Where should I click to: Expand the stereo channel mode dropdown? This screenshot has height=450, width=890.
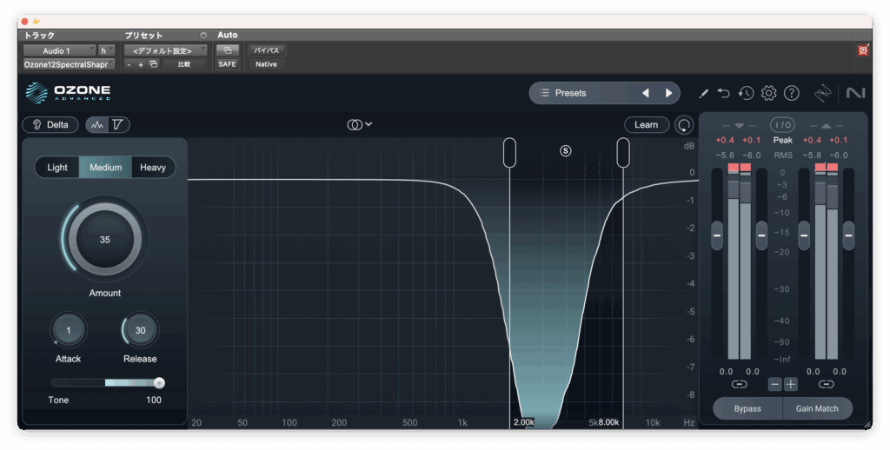(x=360, y=125)
